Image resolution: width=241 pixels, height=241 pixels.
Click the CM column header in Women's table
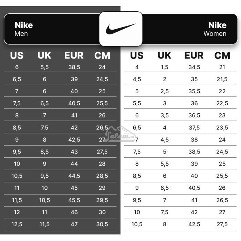click(x=222, y=55)
